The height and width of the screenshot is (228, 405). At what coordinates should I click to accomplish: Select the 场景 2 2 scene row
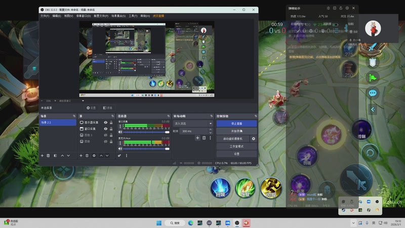coord(58,123)
